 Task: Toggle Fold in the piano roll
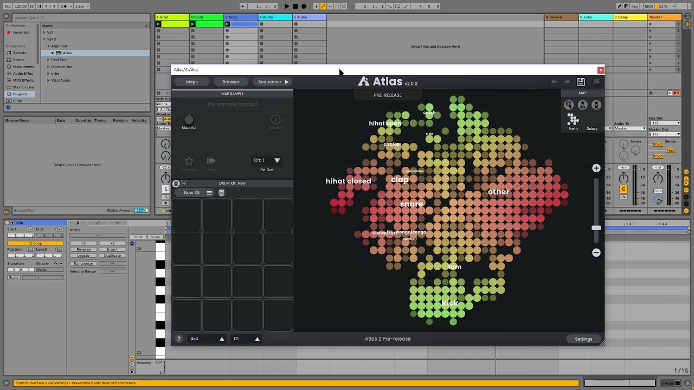pyautogui.click(x=139, y=237)
